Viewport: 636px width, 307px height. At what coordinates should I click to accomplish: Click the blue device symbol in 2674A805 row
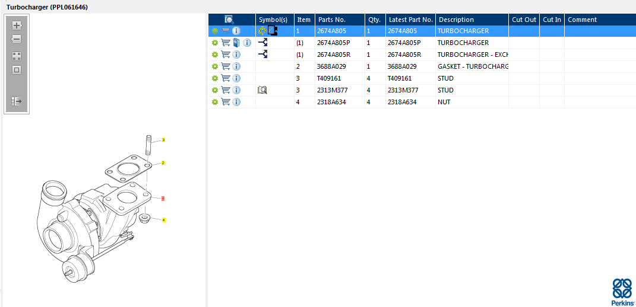pos(273,31)
